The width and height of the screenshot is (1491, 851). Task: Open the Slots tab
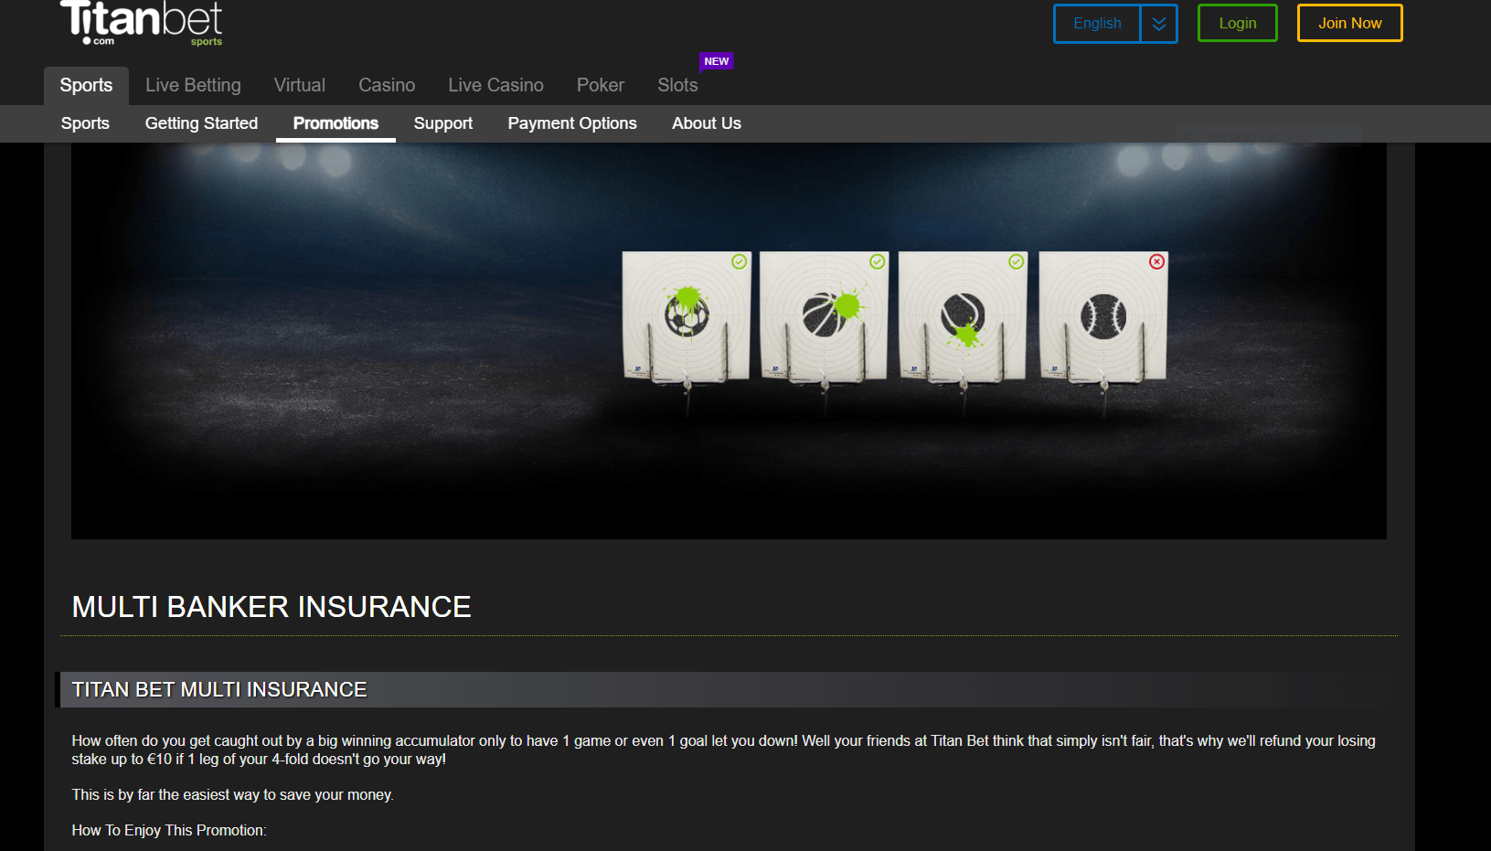pos(677,85)
